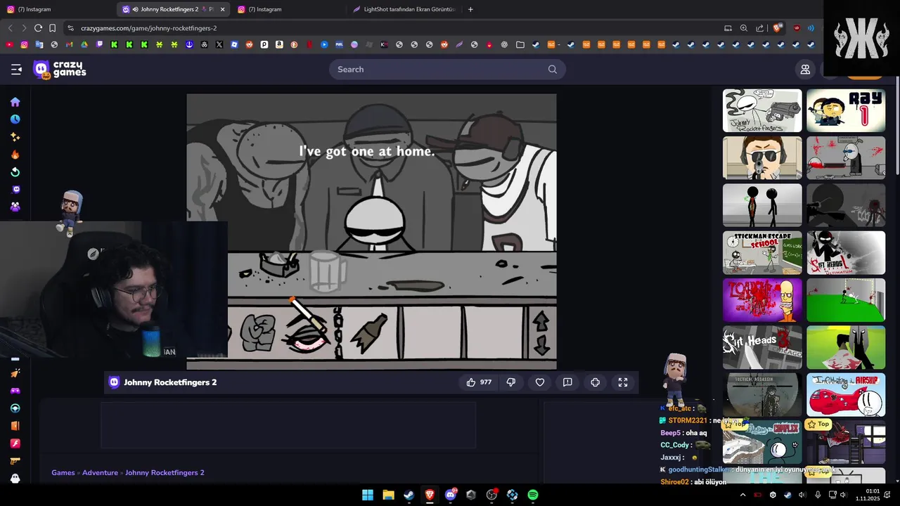Open Ray 1 game thumbnail
The image size is (900, 506).
tap(846, 110)
